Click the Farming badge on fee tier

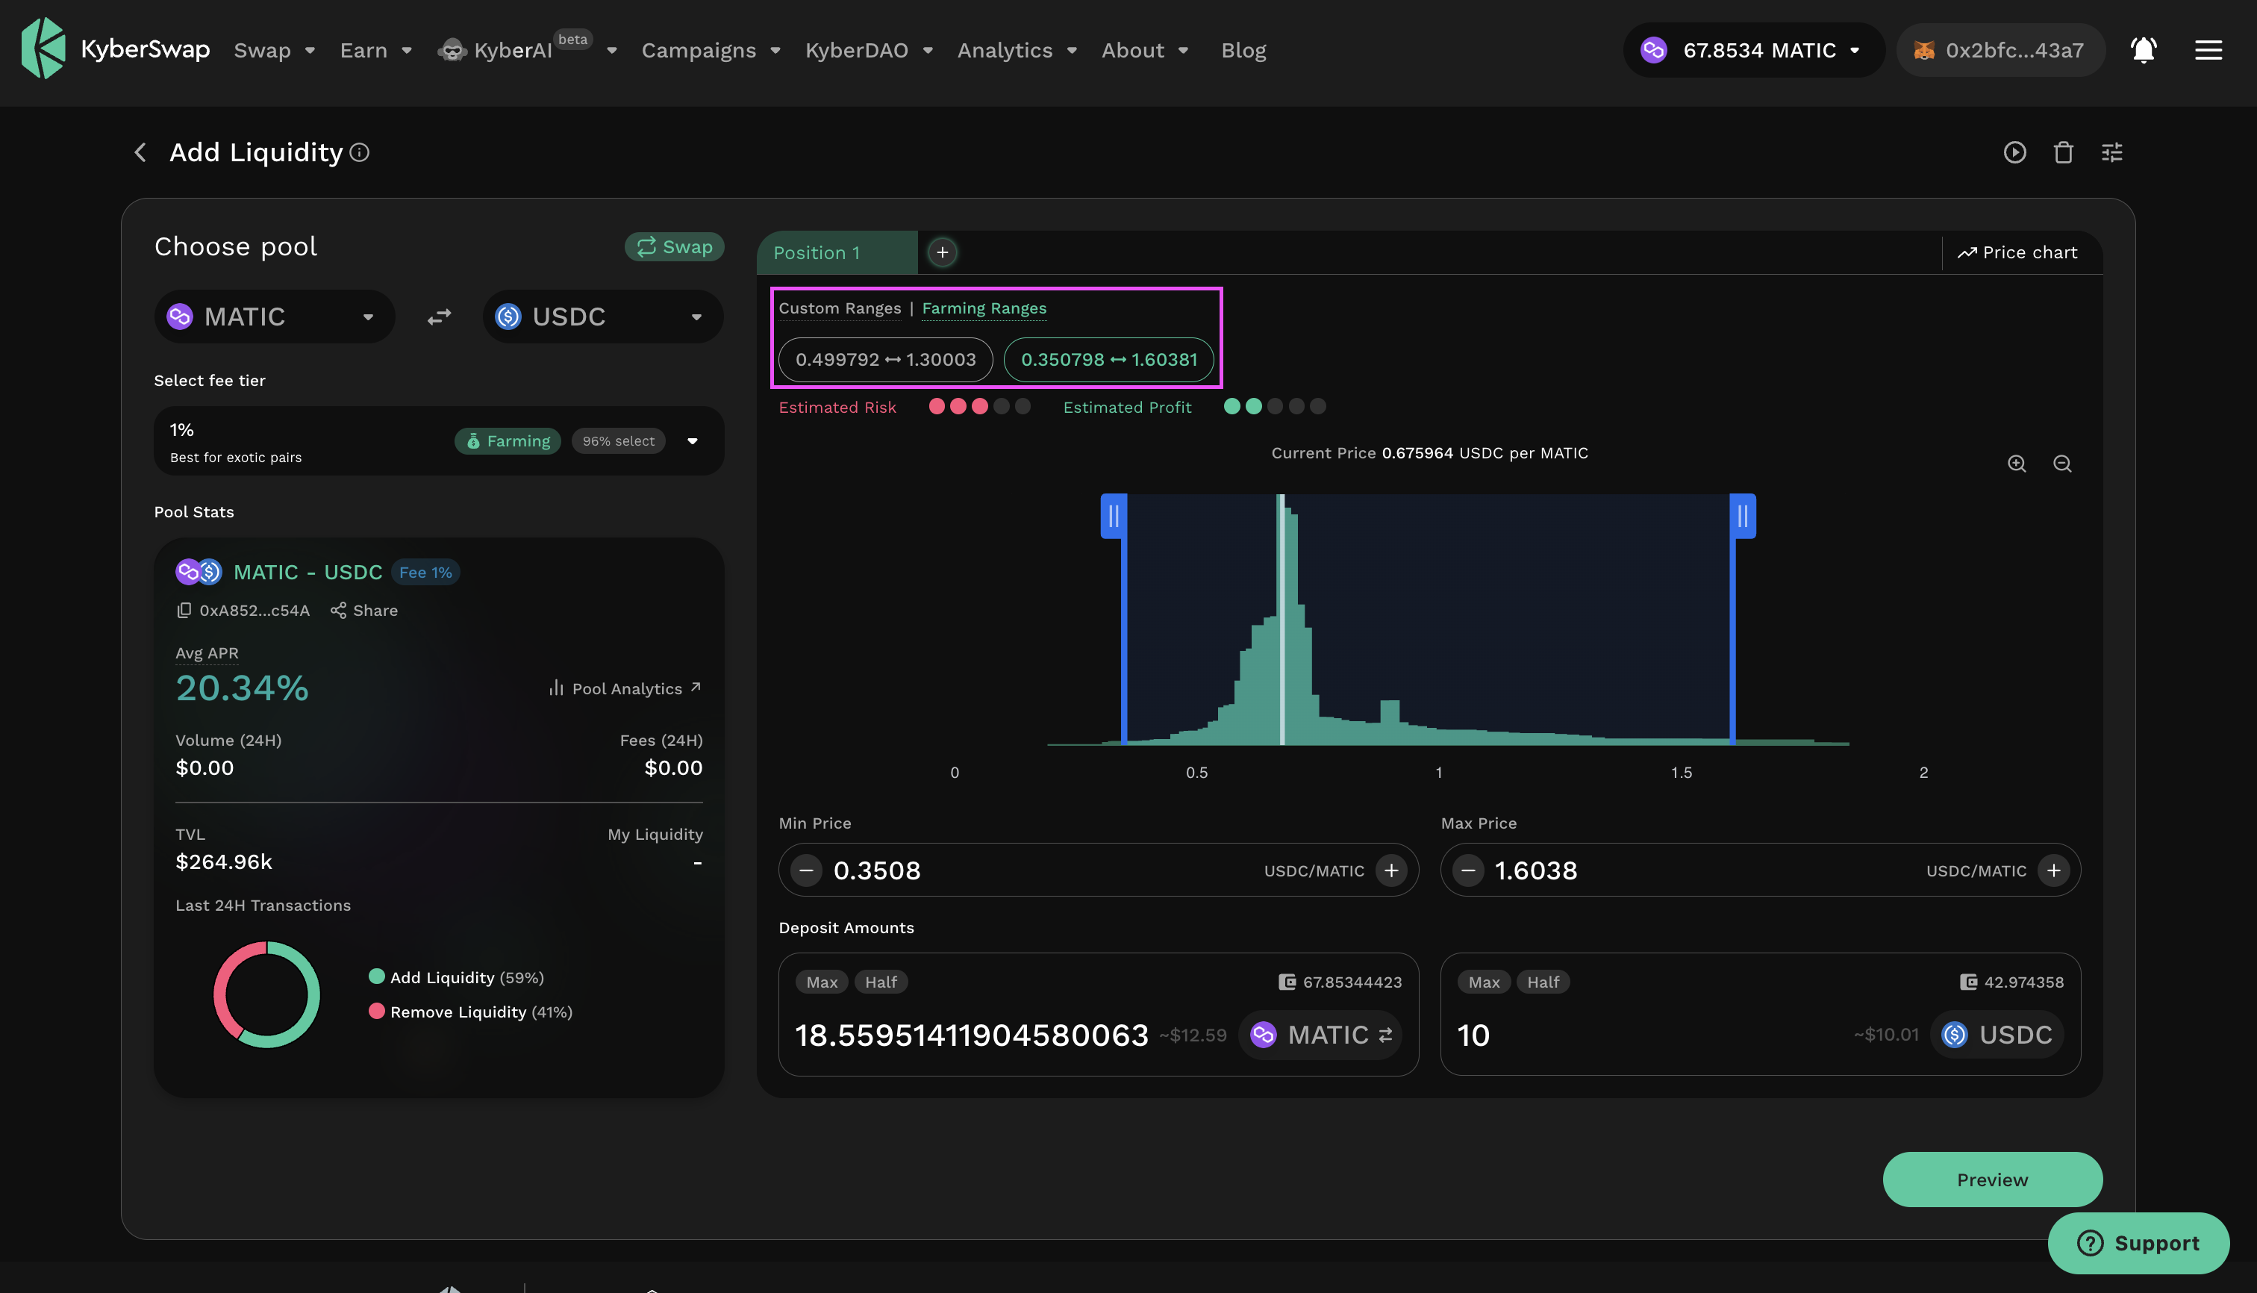pos(508,441)
